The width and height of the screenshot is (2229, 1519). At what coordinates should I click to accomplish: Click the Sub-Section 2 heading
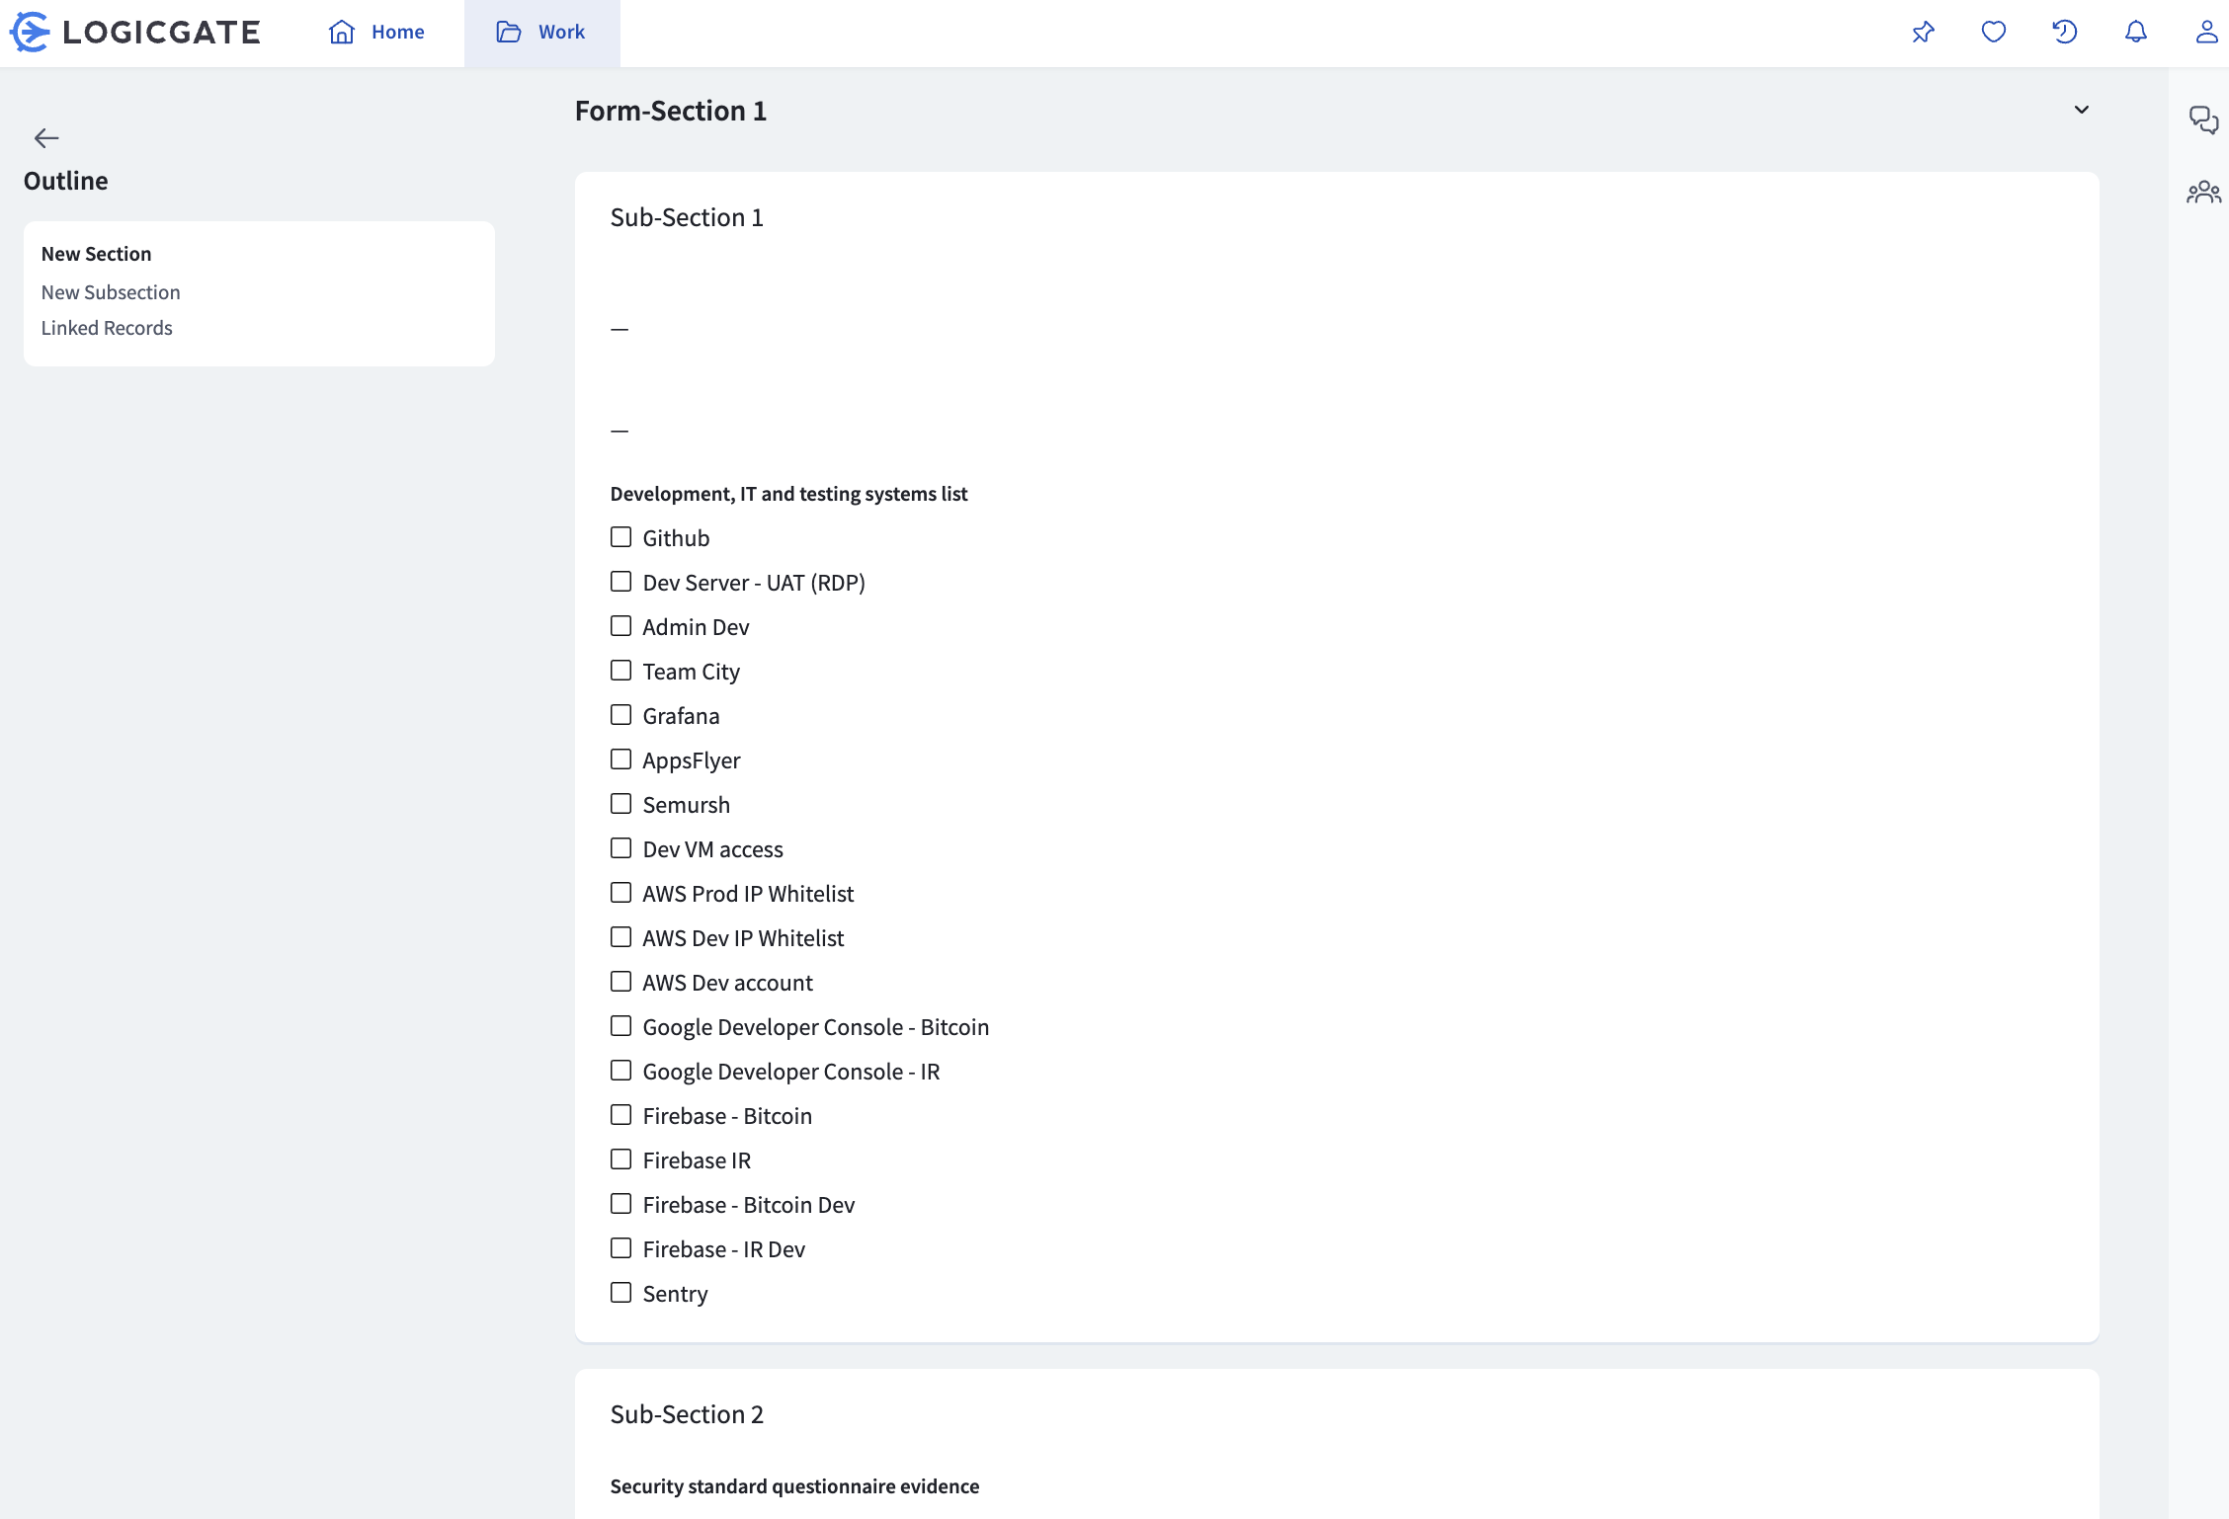click(x=687, y=1414)
